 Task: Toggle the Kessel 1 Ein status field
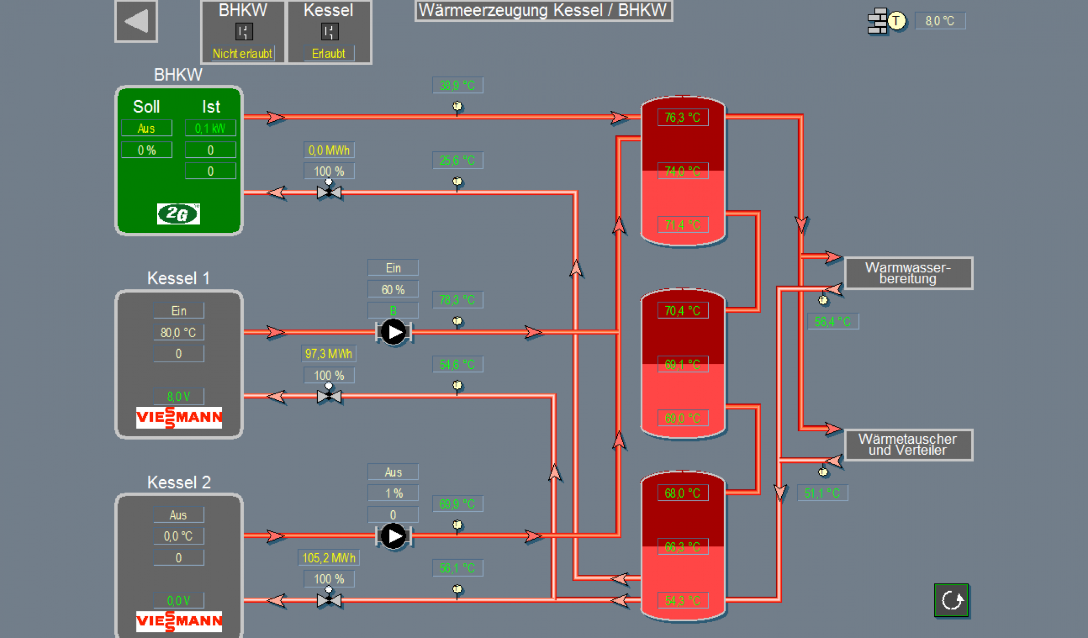(x=178, y=311)
